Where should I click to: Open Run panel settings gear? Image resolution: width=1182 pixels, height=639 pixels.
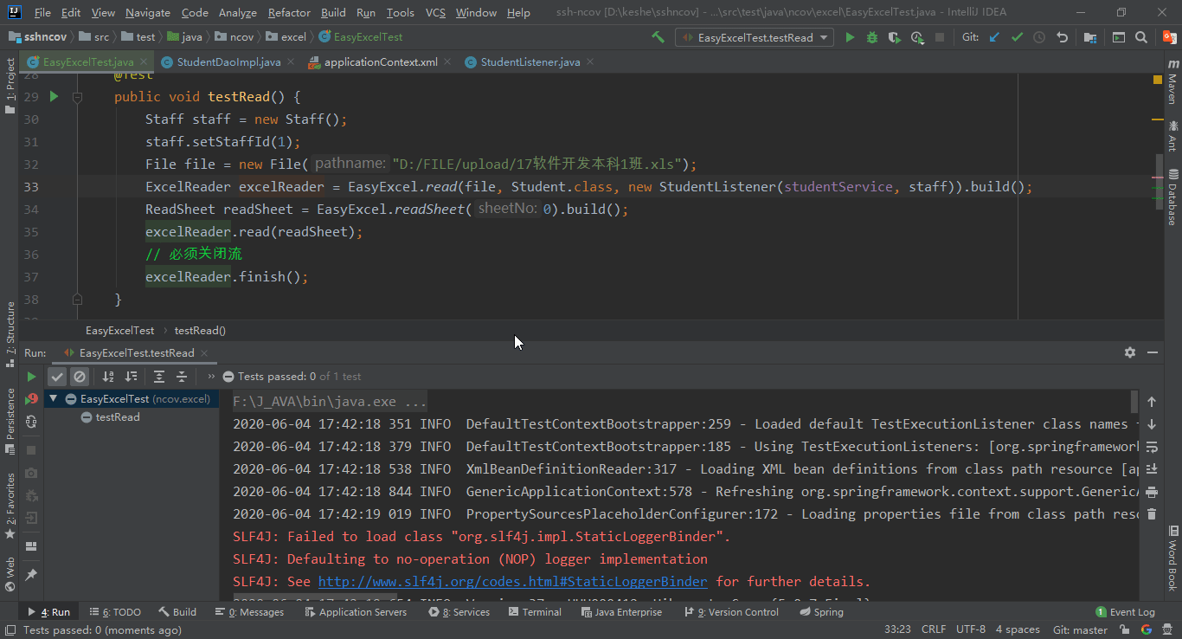pyautogui.click(x=1129, y=352)
